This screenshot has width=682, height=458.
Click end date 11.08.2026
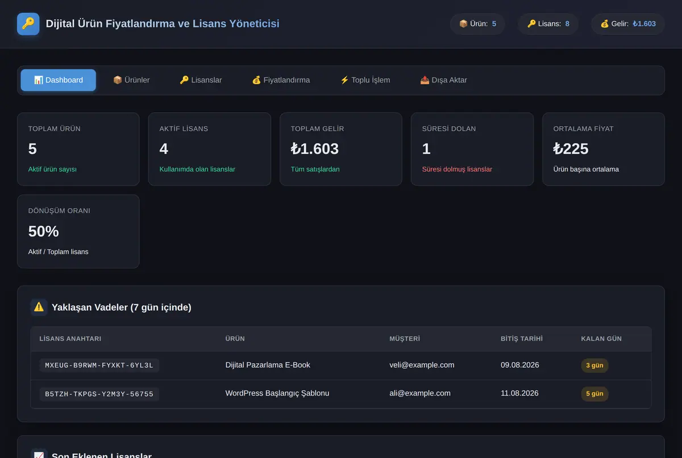pos(520,393)
